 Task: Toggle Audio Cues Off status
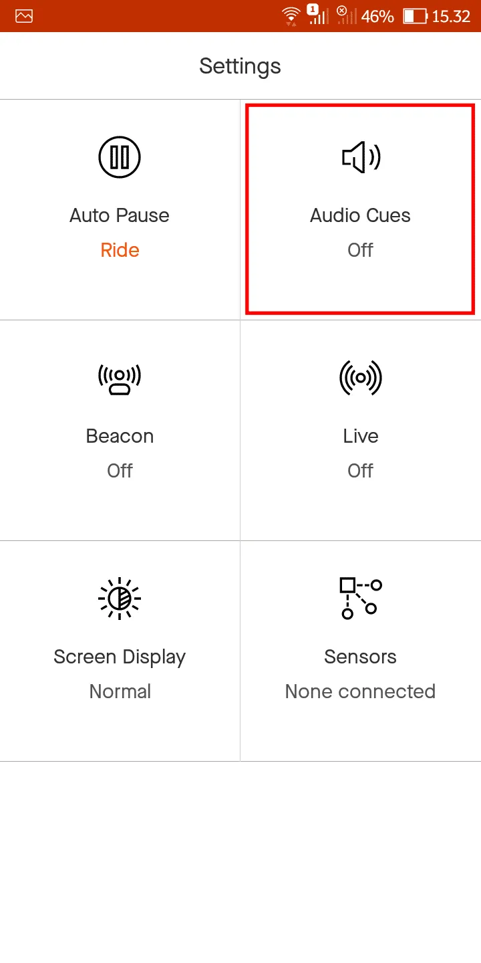pos(361,250)
